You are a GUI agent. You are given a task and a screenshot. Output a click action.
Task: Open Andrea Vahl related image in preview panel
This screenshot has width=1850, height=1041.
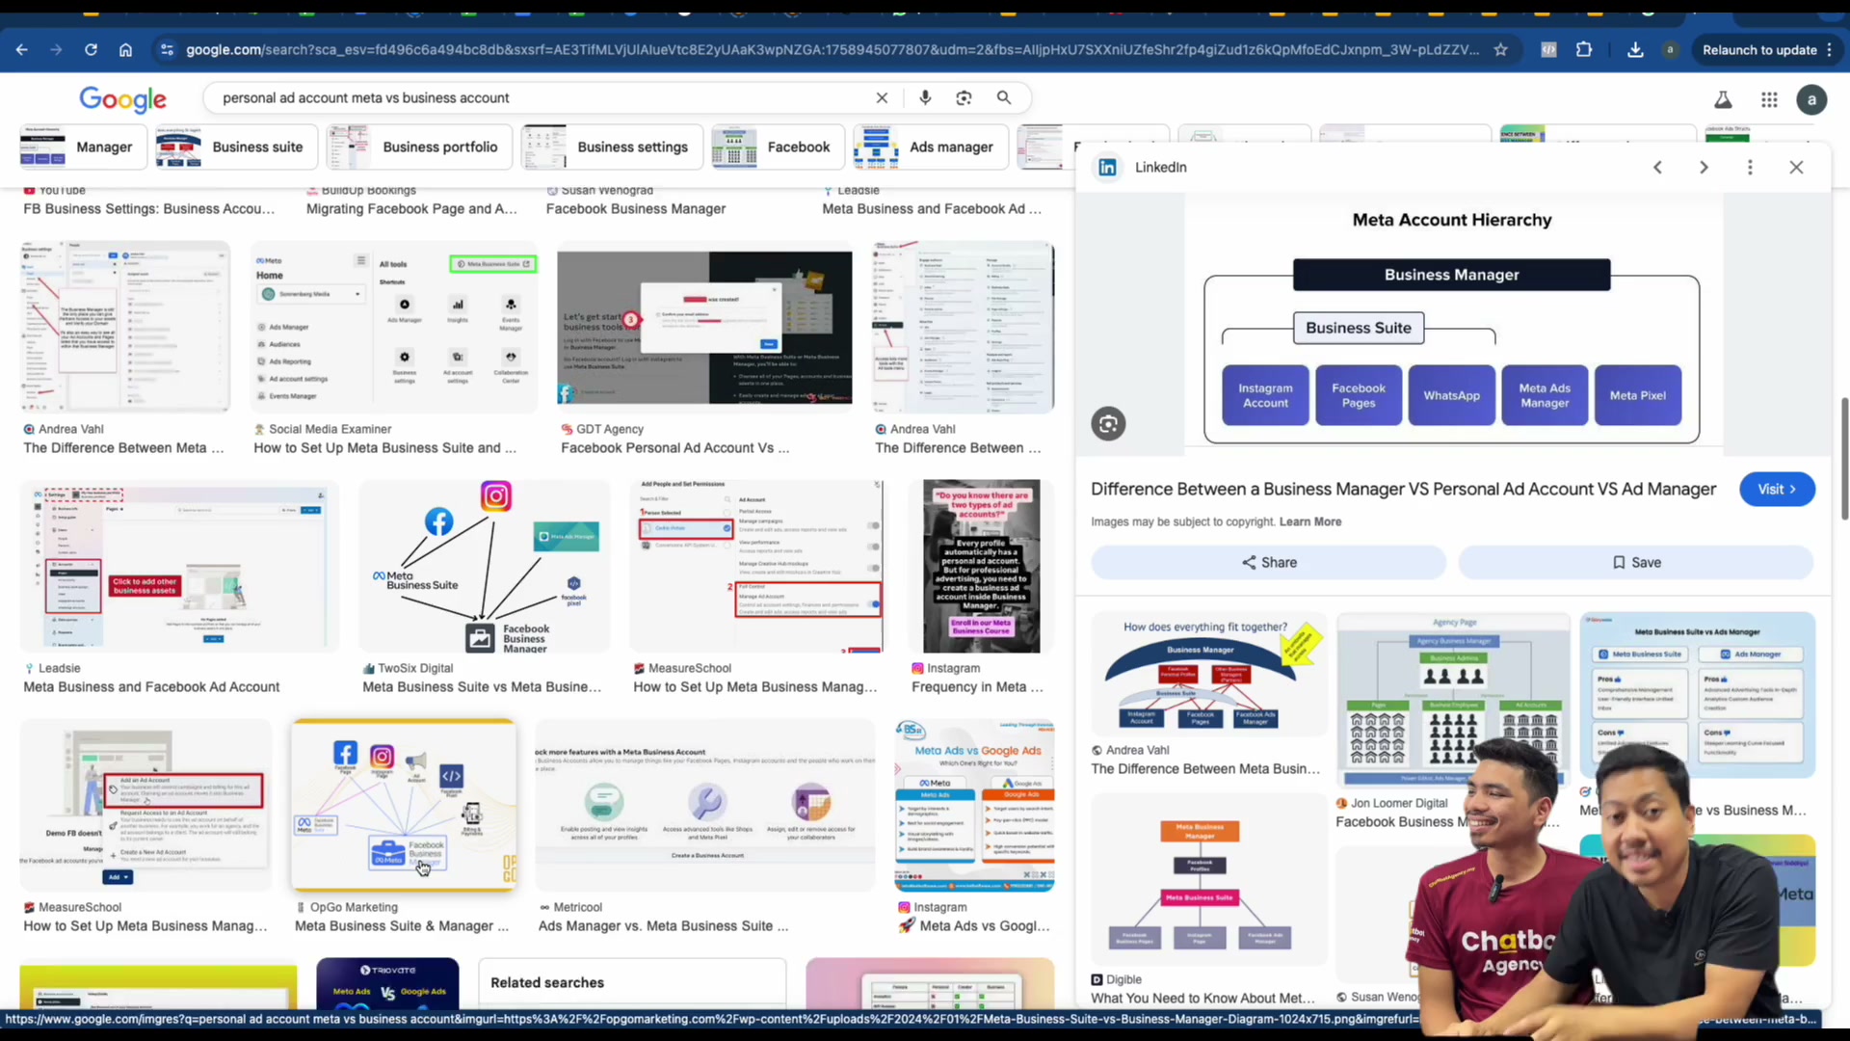1208,674
